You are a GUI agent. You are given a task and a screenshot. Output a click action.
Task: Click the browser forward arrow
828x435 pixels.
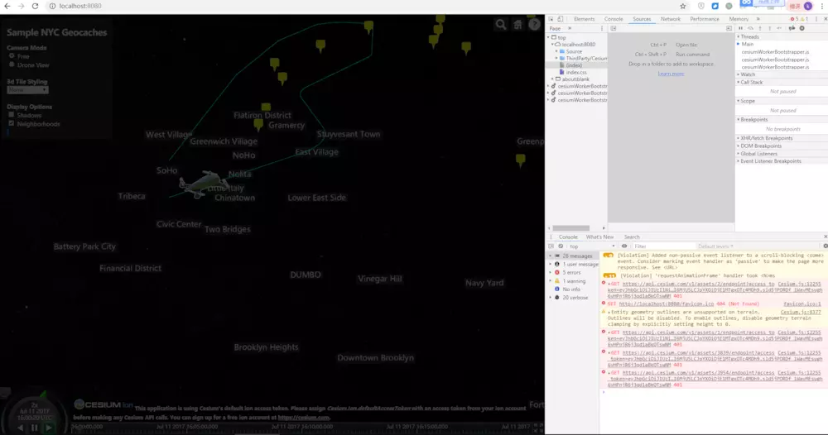22,6
